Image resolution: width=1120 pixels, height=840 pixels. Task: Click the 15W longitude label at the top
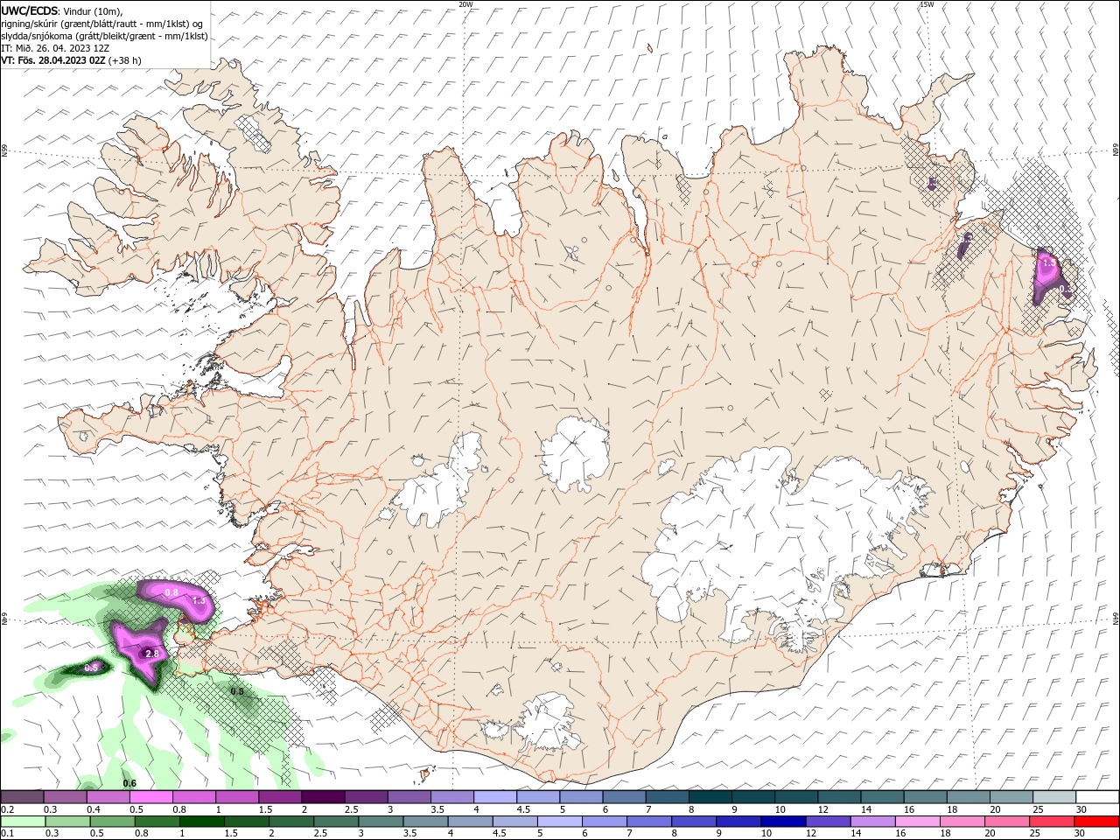927,4
